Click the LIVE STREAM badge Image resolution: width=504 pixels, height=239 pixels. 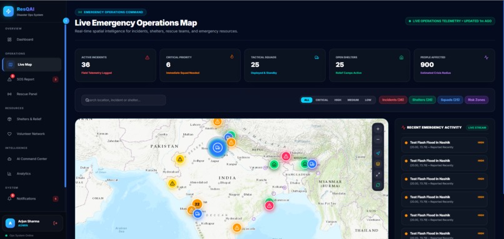coord(477,128)
